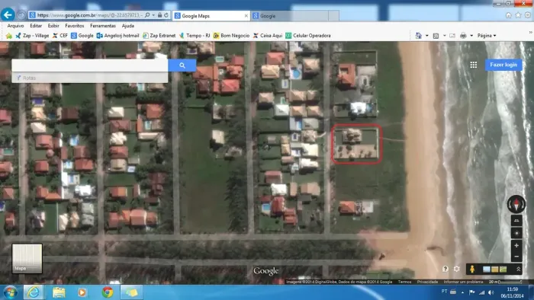Viewport: 534px width, 300px height.
Task: Open the Windows Start button
Action: point(10,292)
